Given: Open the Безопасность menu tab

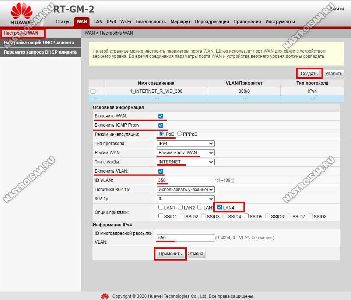Looking at the screenshot, I should (x=151, y=22).
